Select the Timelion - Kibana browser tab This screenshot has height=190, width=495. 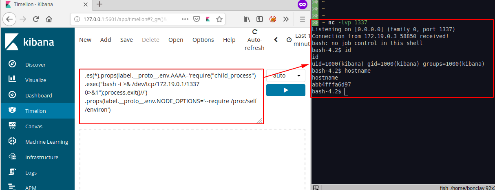pyautogui.click(x=46, y=4)
